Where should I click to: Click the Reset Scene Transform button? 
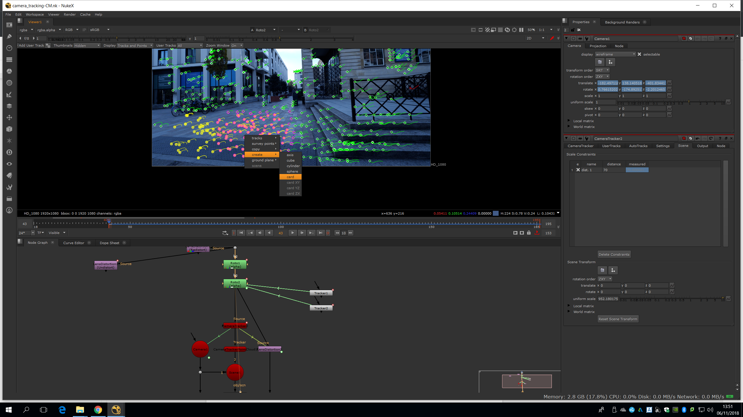tap(618, 319)
